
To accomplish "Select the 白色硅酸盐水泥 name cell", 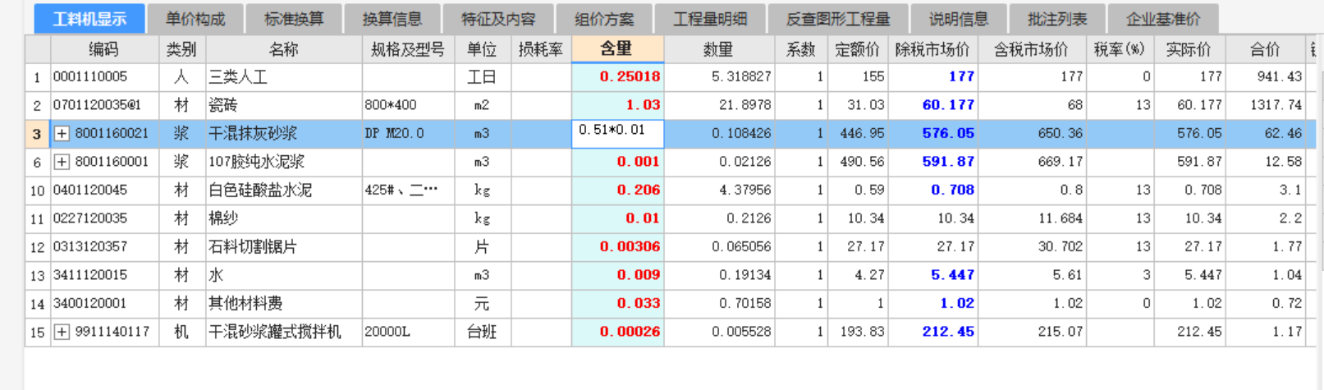I will coord(283,190).
